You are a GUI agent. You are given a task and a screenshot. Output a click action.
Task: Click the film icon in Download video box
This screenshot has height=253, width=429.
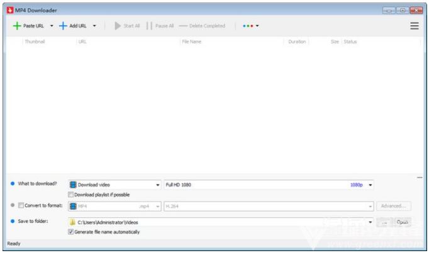click(x=73, y=185)
